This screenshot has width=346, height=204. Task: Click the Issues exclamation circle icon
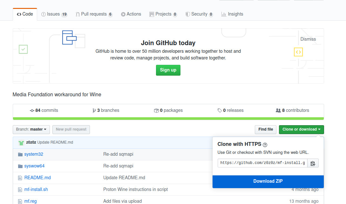tap(44, 14)
